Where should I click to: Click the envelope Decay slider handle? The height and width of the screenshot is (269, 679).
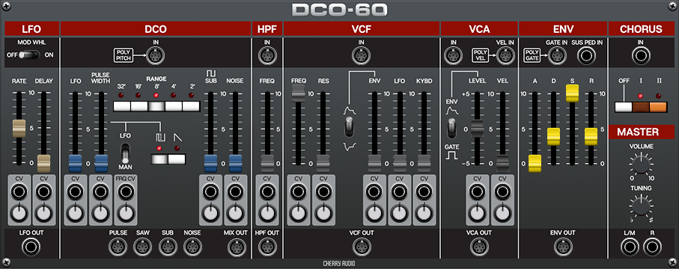click(554, 137)
